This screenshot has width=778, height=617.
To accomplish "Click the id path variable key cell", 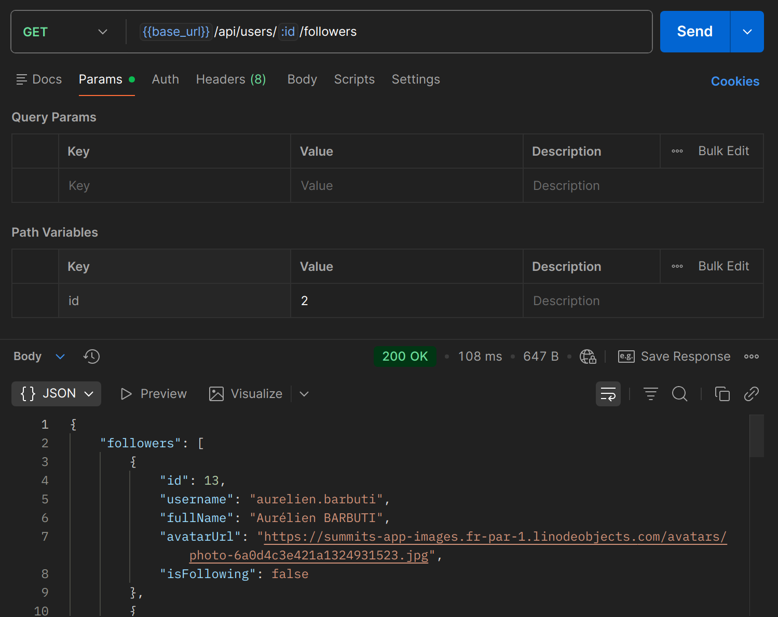I will [x=174, y=301].
